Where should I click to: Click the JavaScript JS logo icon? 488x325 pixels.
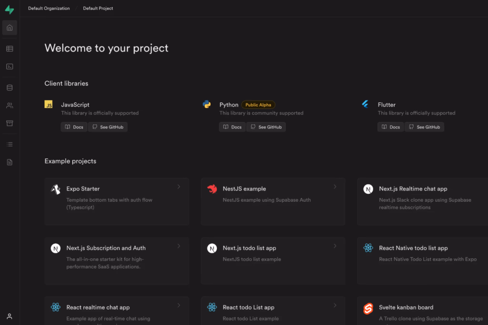pos(49,104)
